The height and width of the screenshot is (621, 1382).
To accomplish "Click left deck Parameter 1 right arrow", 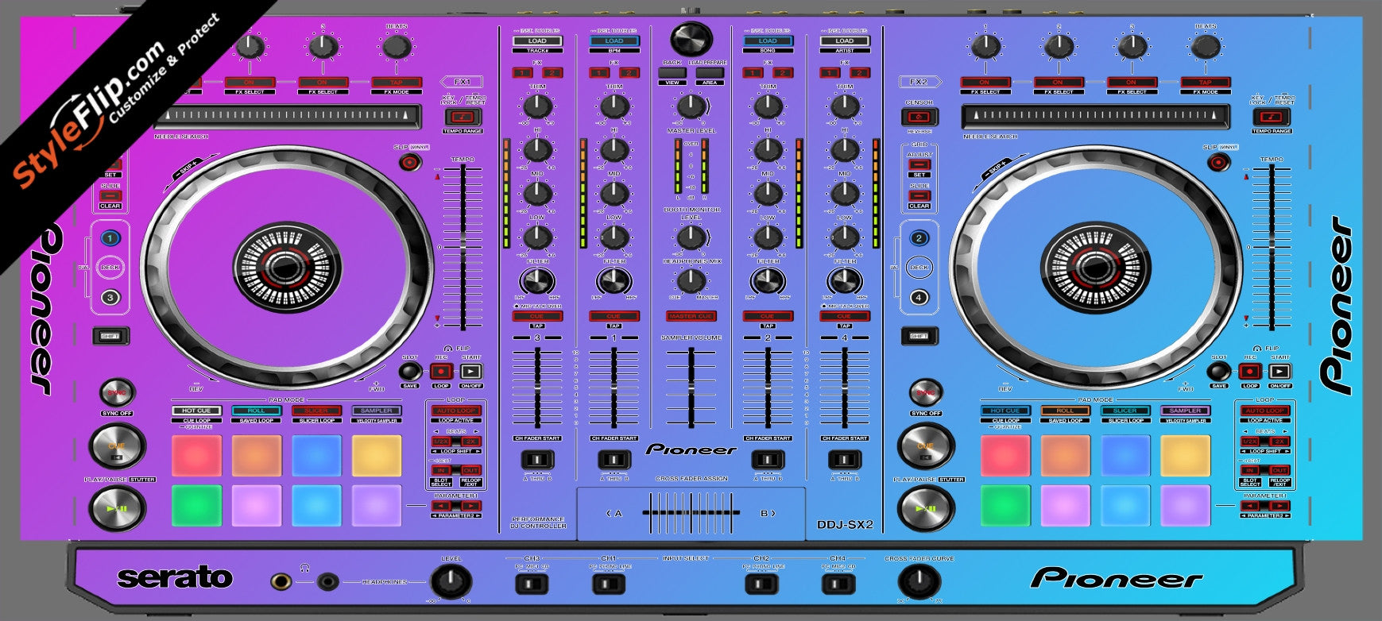I will 471,506.
